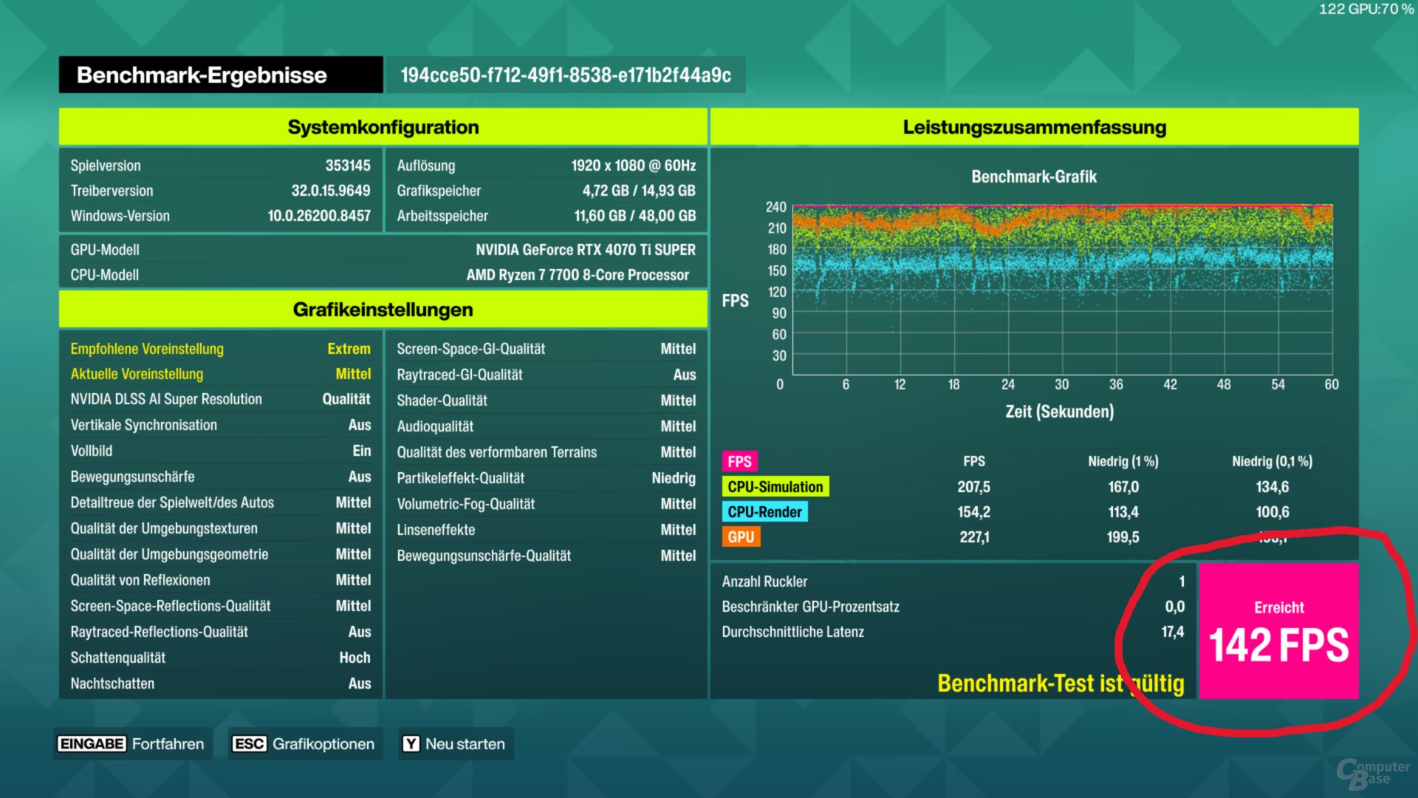Select the yellow CPU-Simulation legend tag
The width and height of the screenshot is (1418, 798).
pos(775,487)
